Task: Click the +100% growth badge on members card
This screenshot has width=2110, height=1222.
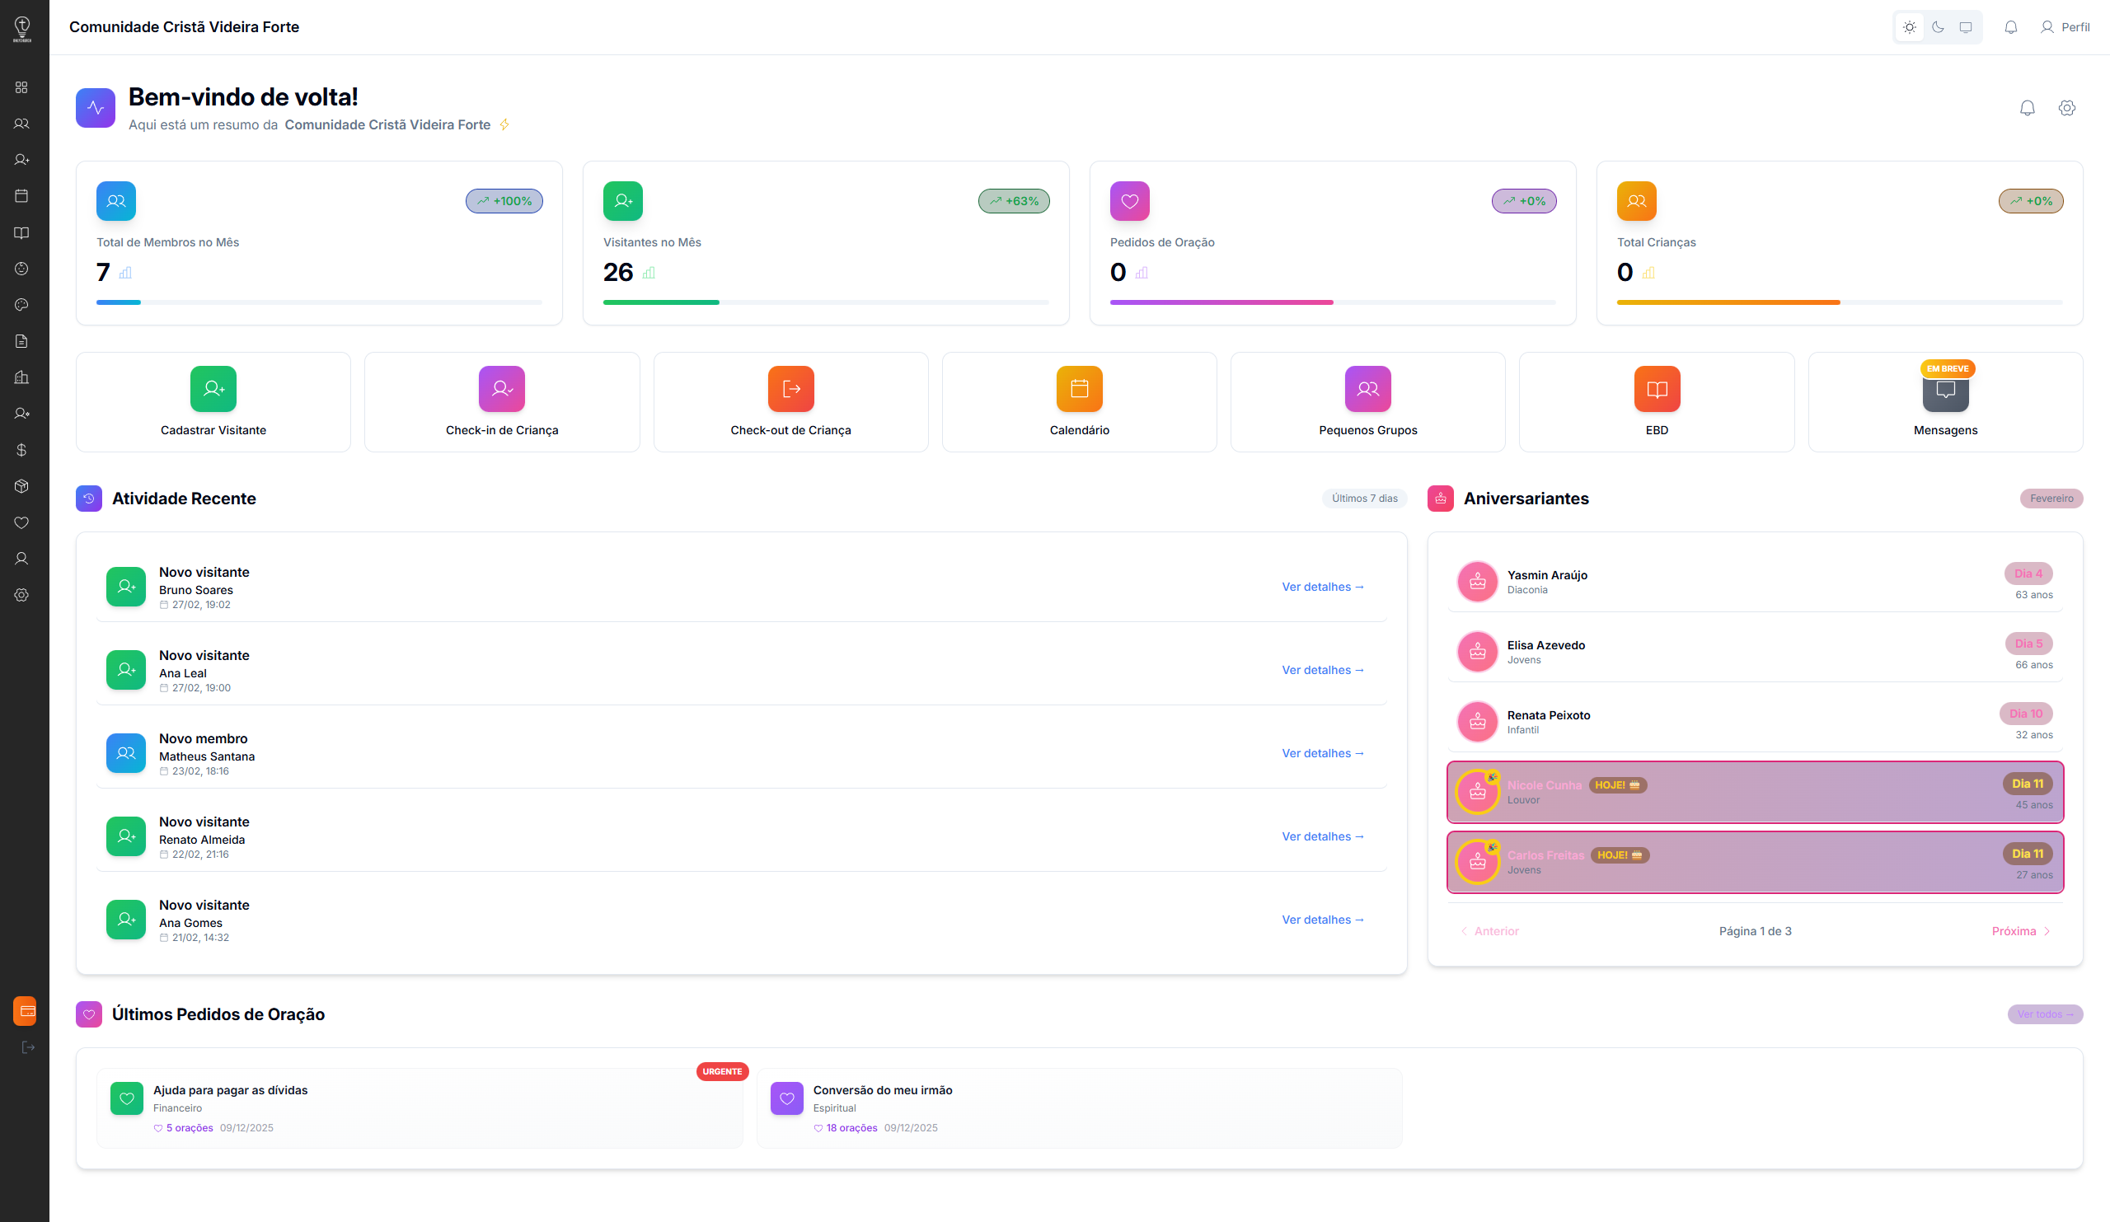Action: (504, 201)
